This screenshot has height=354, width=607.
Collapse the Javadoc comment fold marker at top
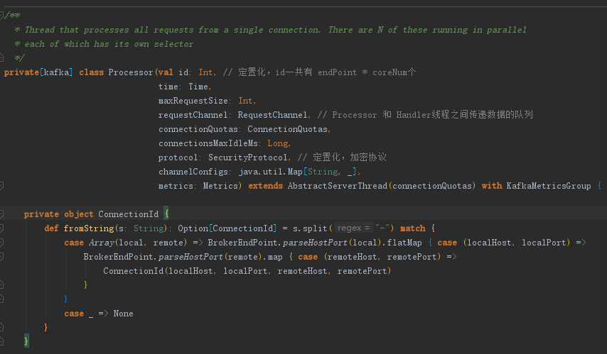point(2,16)
